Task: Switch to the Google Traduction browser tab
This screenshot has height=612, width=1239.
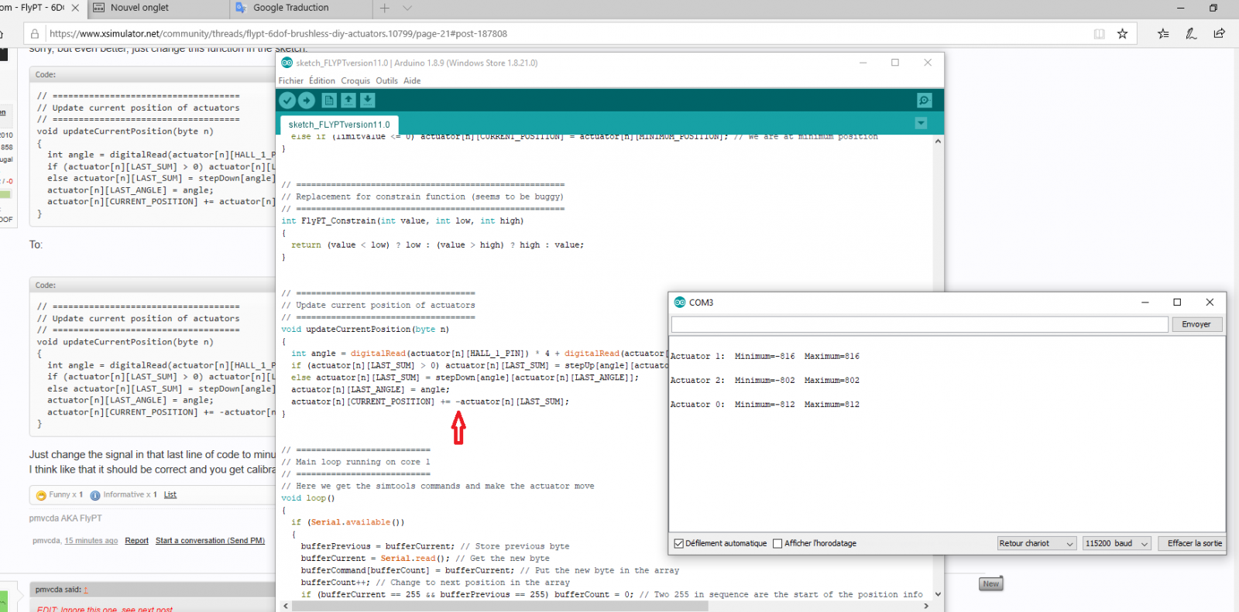Action: (290, 8)
